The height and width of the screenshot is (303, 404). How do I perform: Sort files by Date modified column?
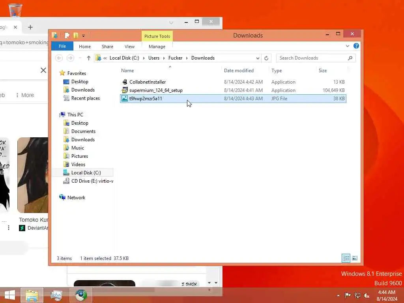pos(239,71)
